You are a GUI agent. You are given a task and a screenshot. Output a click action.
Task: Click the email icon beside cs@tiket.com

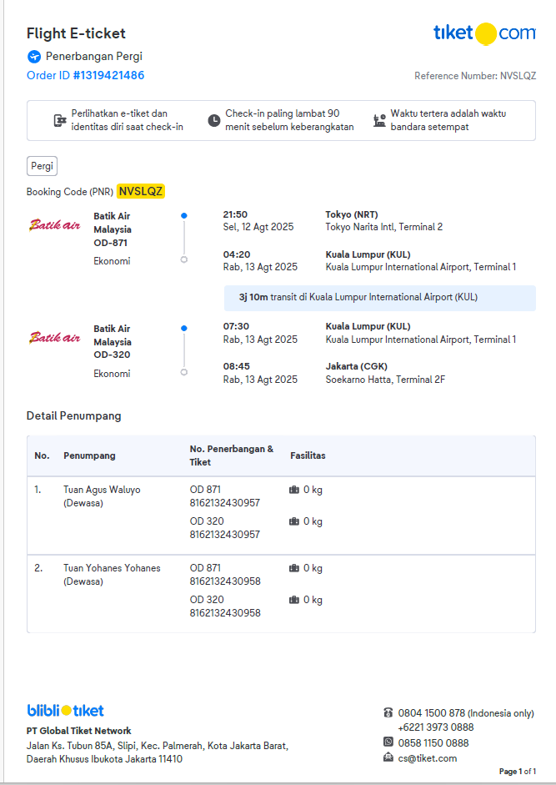coord(388,757)
